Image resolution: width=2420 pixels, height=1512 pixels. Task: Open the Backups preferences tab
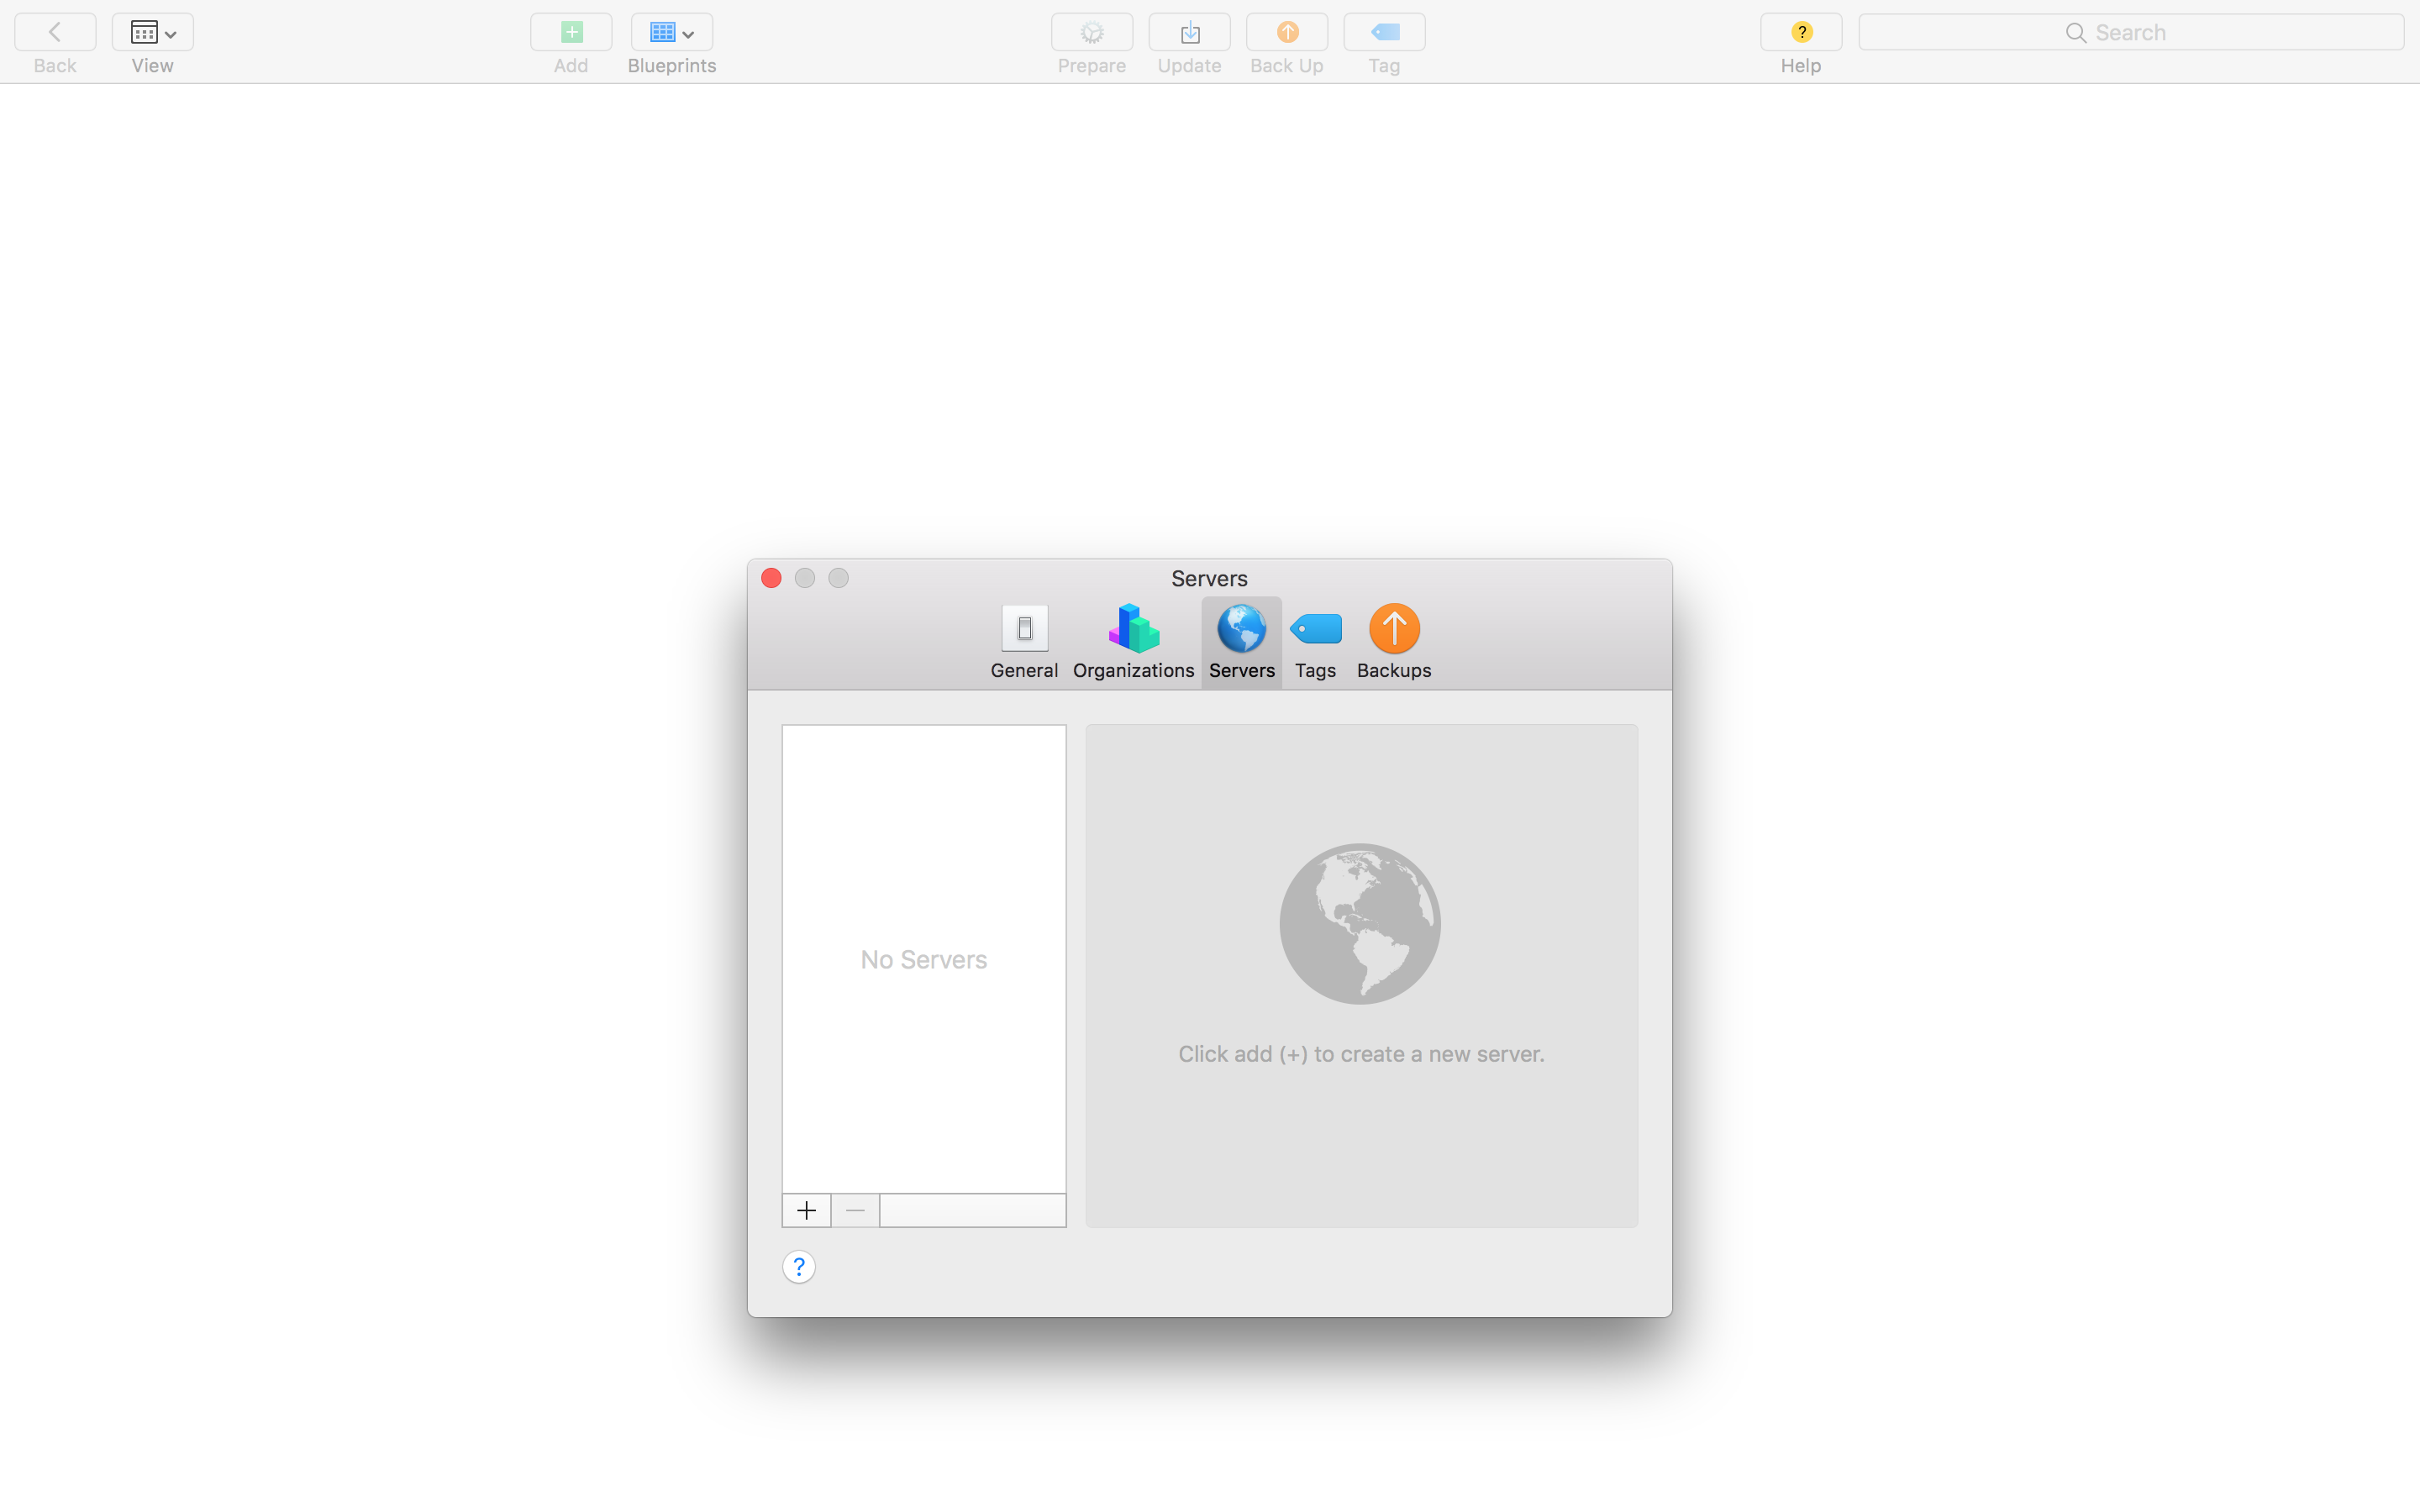click(1393, 642)
